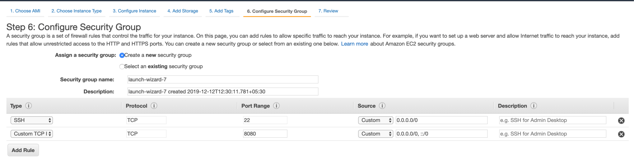Expand Source dropdown for the 8080 rule
634x160 pixels.
tap(375, 134)
